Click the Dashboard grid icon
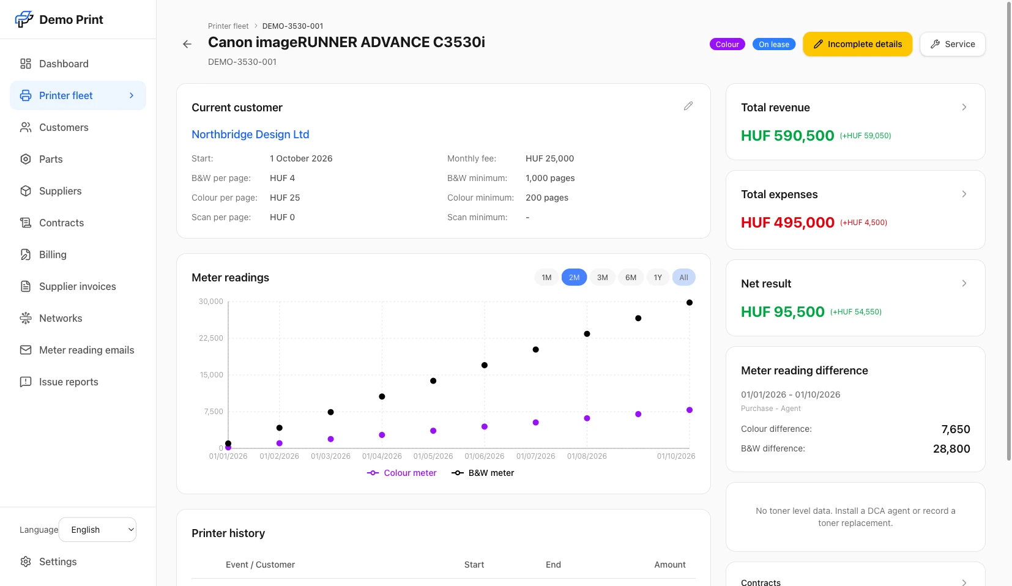Viewport: 1012px width, 586px height. (26, 64)
